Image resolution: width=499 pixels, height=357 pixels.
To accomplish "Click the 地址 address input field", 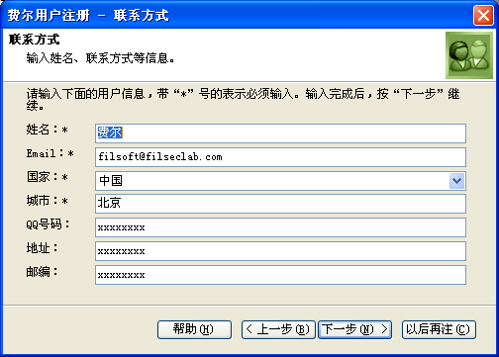I will [x=280, y=251].
